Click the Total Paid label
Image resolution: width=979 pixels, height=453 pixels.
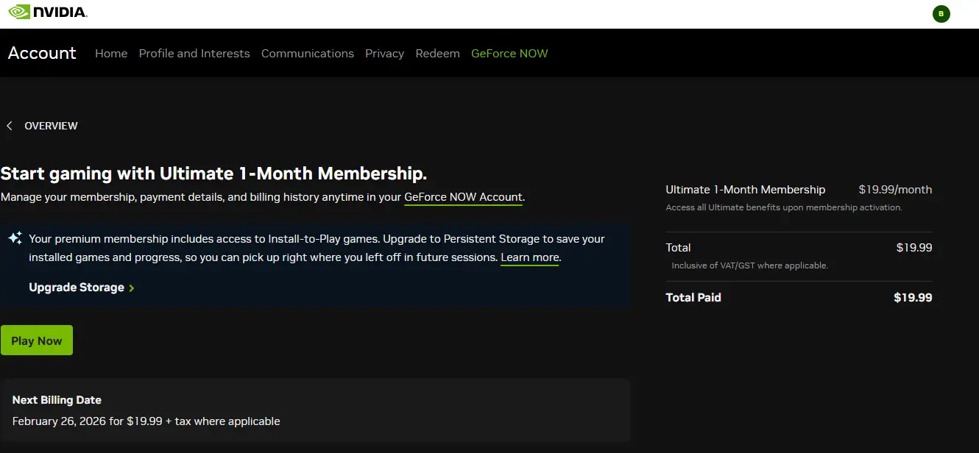693,298
